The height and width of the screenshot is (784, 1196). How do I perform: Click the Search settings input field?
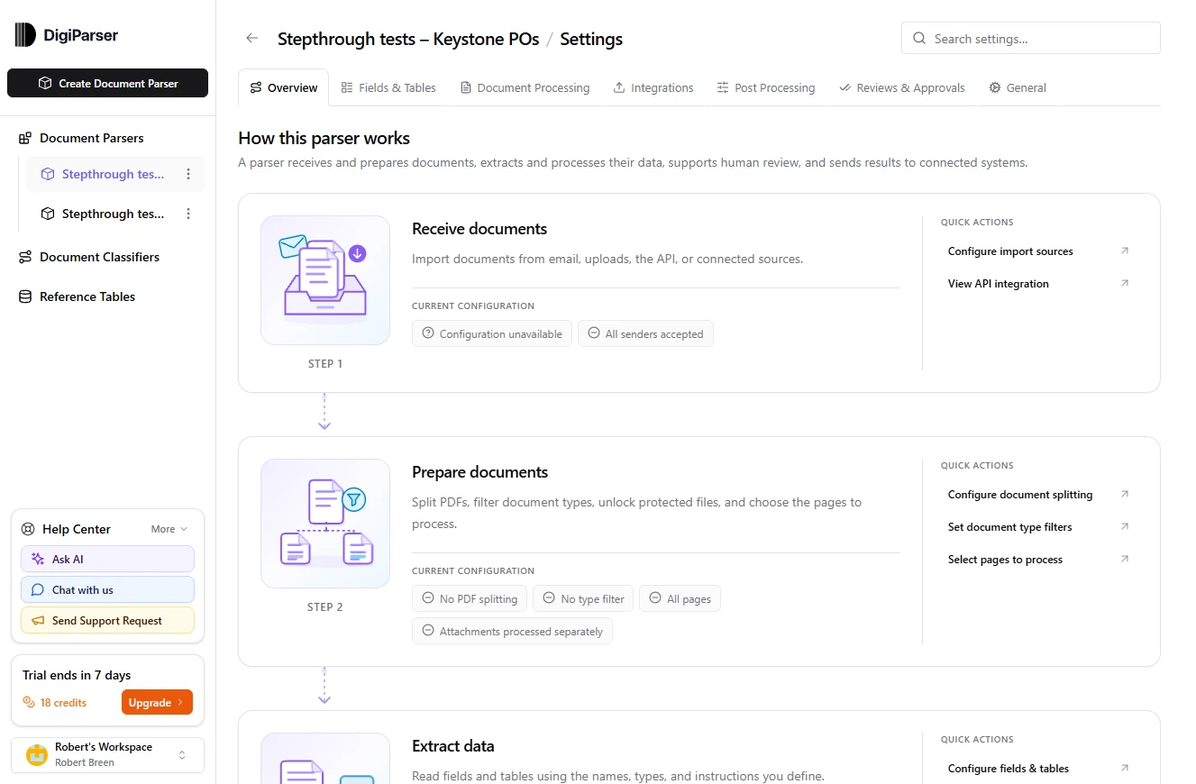click(1030, 39)
